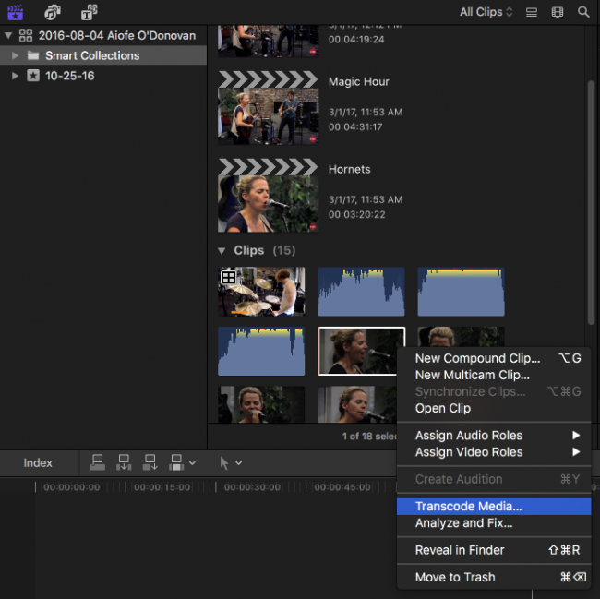This screenshot has width=600, height=599.
Task: Collapse the Clips section triangle
Action: 222,251
